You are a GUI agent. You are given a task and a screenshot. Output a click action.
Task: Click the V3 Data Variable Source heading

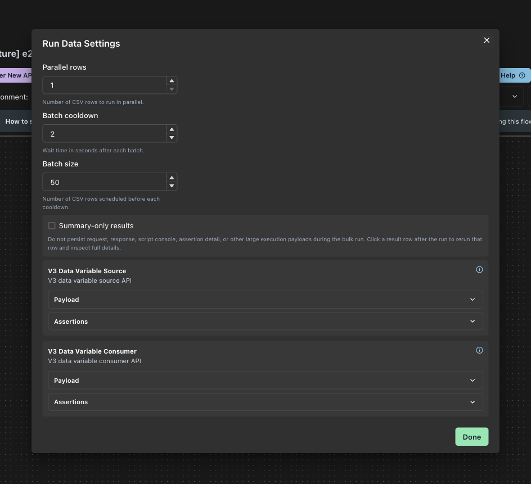(x=87, y=271)
